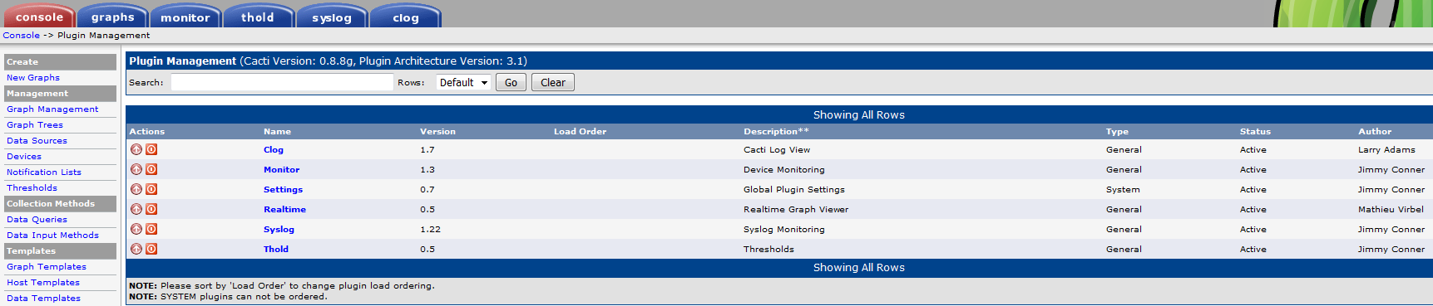Screen dimensions: 1433x306
Task: Open Graph Templates in sidebar
Action: click(x=47, y=266)
